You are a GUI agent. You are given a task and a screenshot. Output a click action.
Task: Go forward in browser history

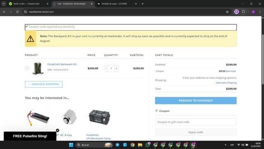tap(11, 12)
